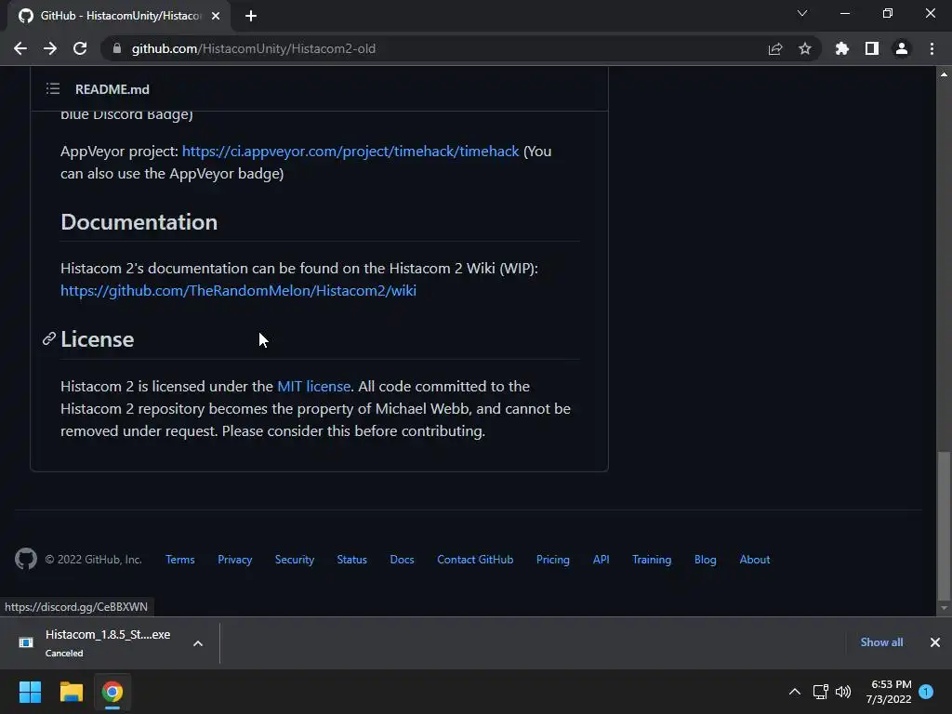
Task: Open the network status tray icon
Action: [821, 692]
